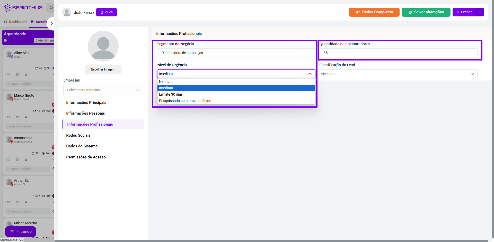Click the search magnifier icon beside SprintHub logo
Image resolution: width=494 pixels, height=242 pixels.
pos(51,8)
